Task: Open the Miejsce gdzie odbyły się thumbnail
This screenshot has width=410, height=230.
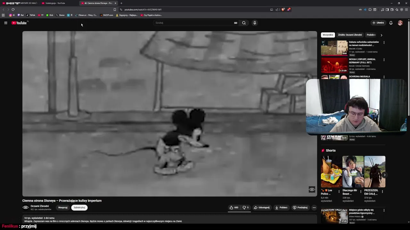Action: [x=334, y=216]
